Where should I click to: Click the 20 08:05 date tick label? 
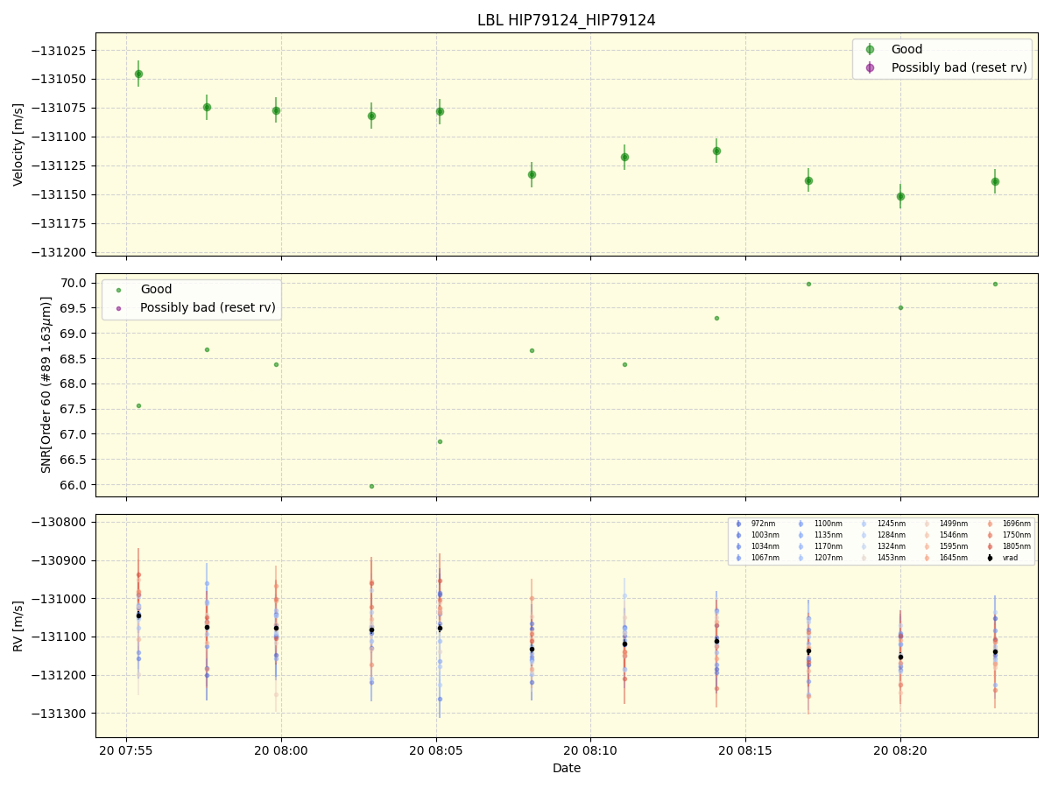436,750
